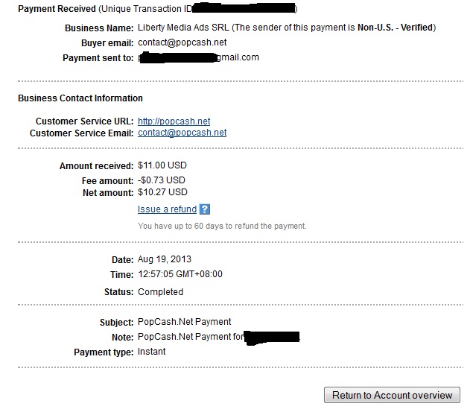Select the Buyer email contact@popcash.net text
The height and width of the screenshot is (418, 473).
pos(182,42)
